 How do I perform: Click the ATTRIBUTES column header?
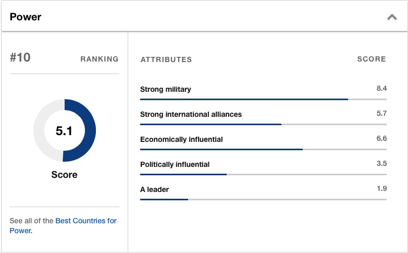[x=166, y=59]
